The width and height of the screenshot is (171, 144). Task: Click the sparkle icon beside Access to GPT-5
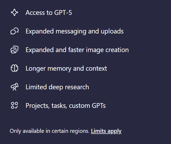[x=14, y=12]
